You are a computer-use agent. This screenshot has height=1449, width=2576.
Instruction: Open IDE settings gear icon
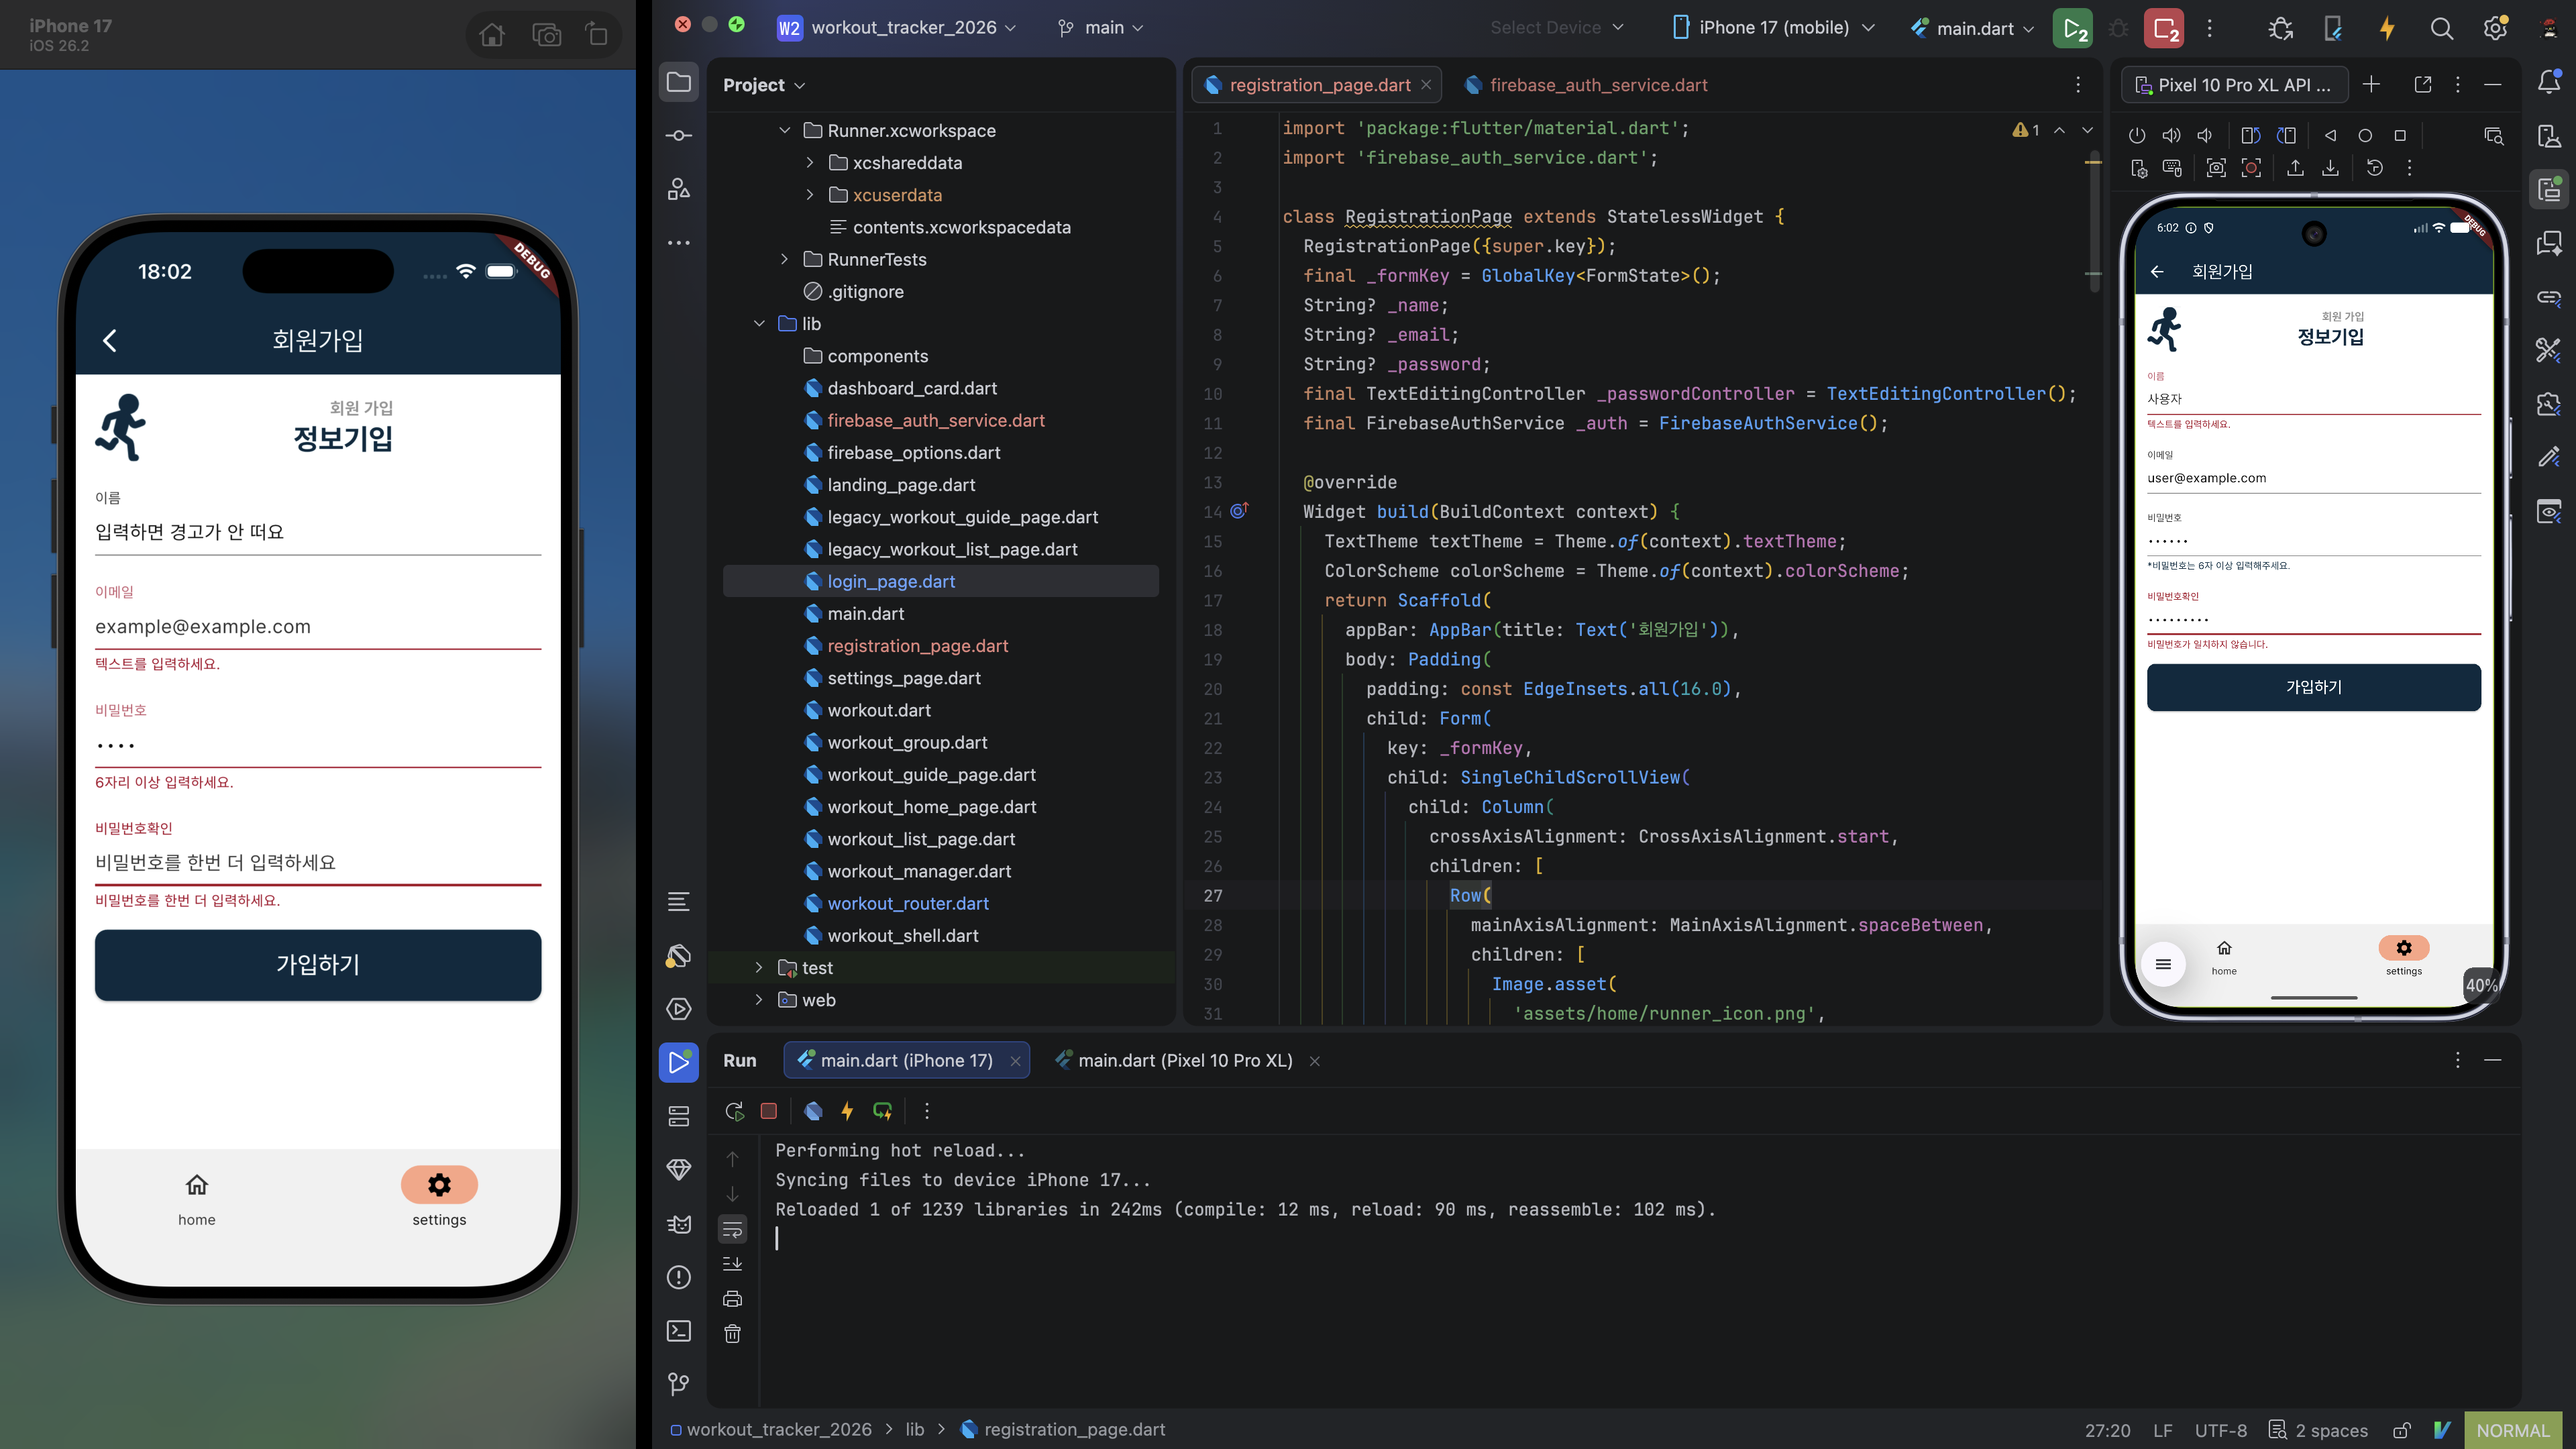click(2495, 28)
